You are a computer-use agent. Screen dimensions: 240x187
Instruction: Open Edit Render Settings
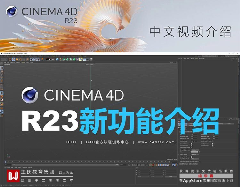pos(53,59)
